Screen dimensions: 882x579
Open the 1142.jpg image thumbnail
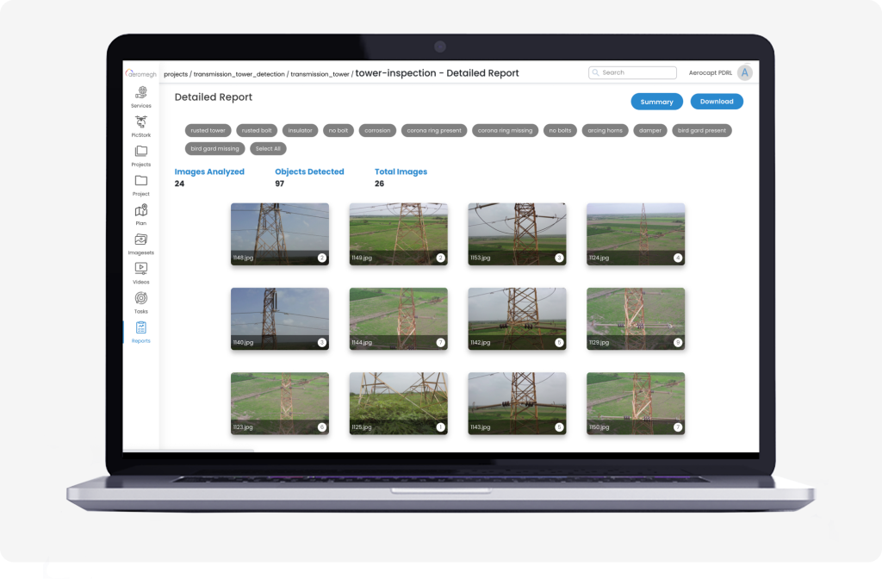coord(517,318)
